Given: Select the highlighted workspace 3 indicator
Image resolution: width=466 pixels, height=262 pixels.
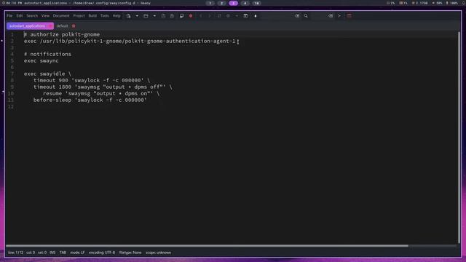Looking at the screenshot, I should (x=233, y=3).
